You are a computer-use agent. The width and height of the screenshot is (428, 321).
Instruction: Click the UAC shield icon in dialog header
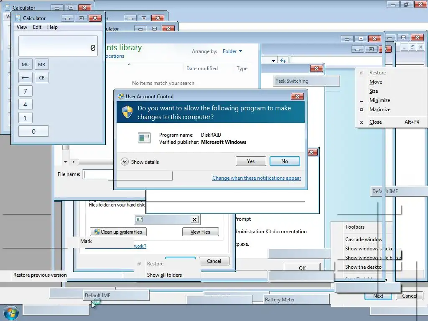[x=127, y=112]
